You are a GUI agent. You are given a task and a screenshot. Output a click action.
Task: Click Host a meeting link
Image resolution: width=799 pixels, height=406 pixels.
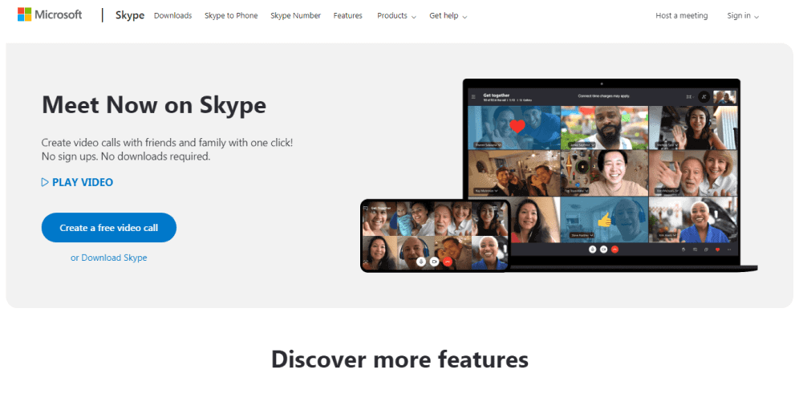coord(682,16)
